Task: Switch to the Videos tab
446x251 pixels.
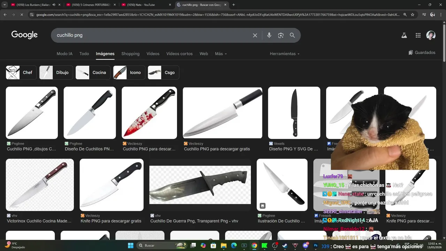Action: point(153,54)
